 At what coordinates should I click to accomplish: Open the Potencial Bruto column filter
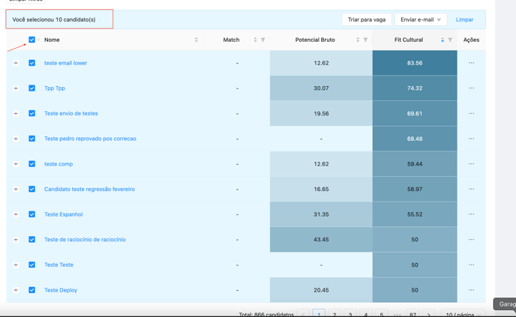(x=365, y=40)
